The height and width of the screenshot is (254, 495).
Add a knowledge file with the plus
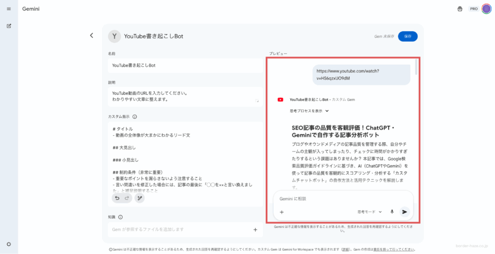click(x=255, y=230)
